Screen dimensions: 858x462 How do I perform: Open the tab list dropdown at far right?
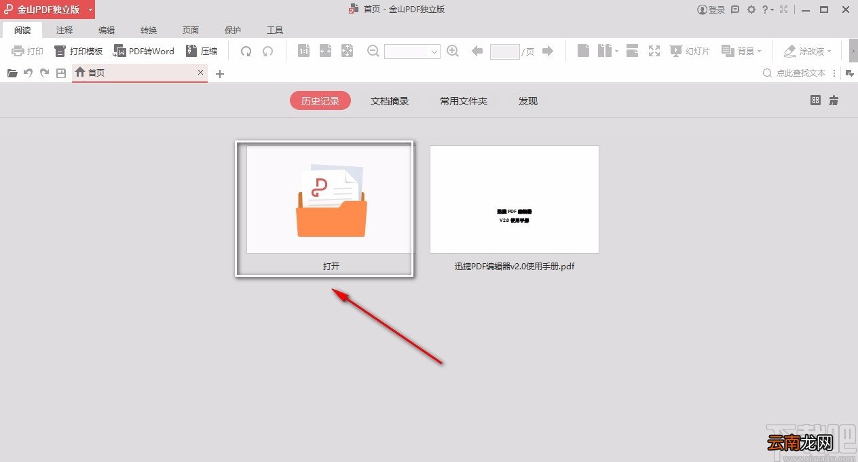click(x=849, y=73)
